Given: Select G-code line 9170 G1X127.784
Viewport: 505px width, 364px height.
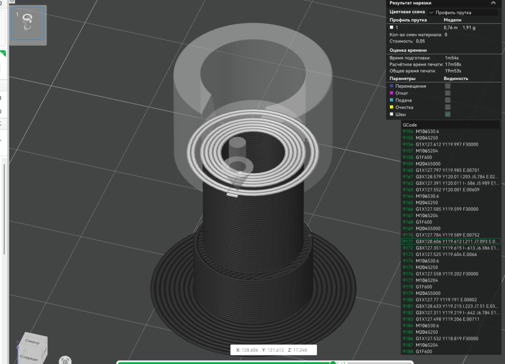Looking at the screenshot, I should 451,235.
